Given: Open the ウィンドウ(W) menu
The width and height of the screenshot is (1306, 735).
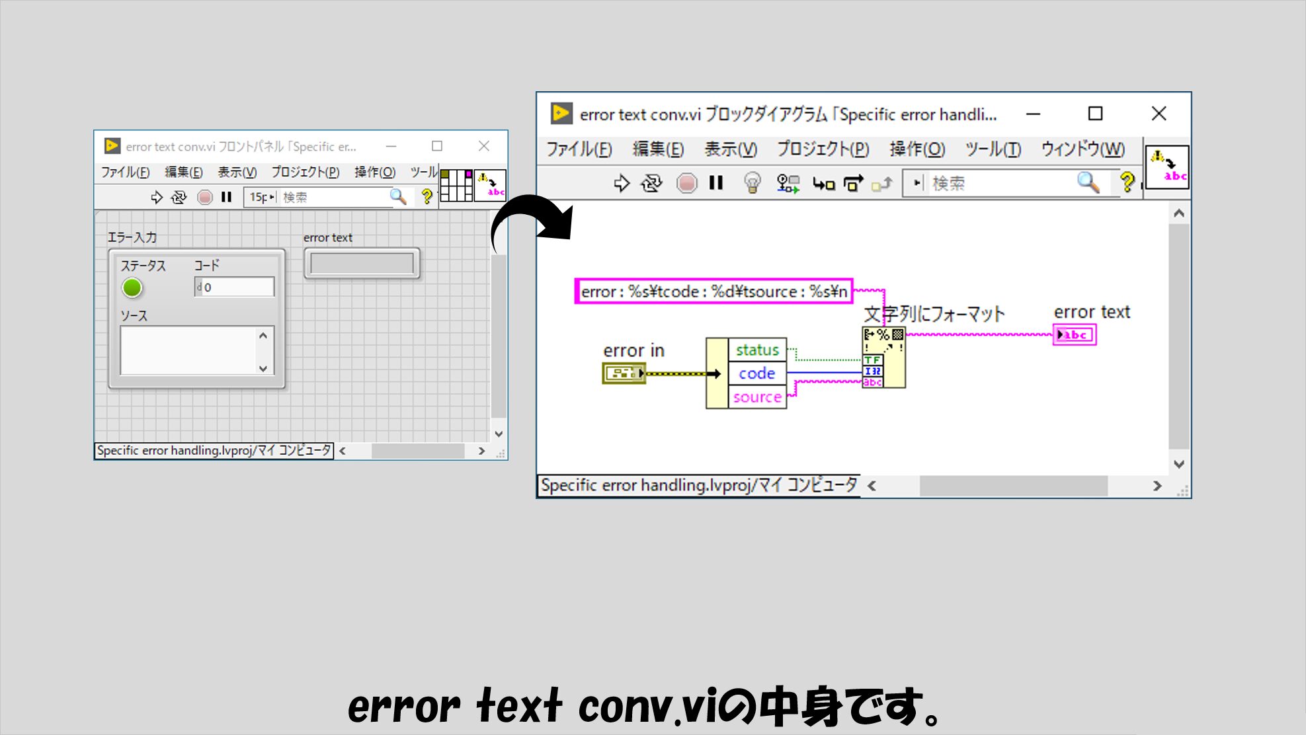Looking at the screenshot, I should coord(1082,149).
